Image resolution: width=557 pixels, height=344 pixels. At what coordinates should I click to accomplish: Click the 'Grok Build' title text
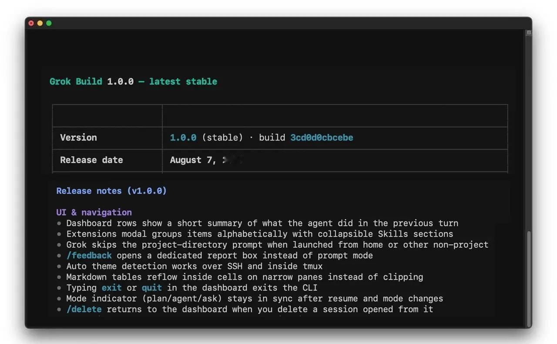pyautogui.click(x=76, y=81)
